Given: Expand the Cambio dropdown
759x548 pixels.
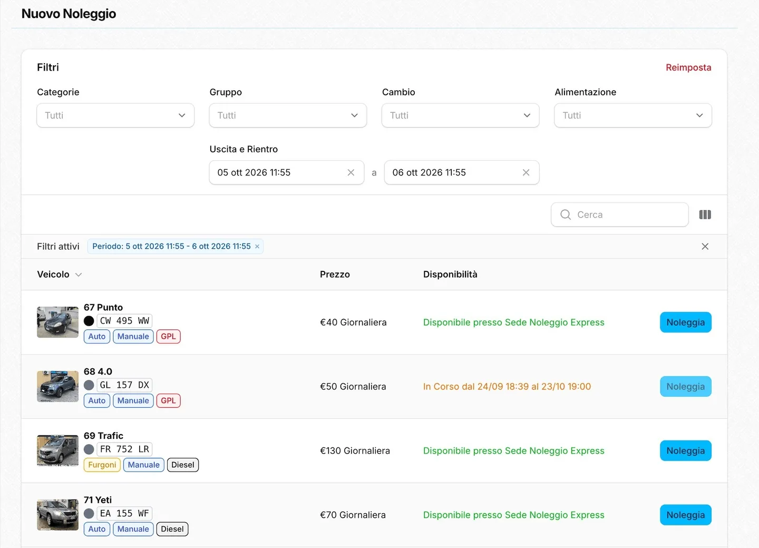Looking at the screenshot, I should tap(461, 115).
